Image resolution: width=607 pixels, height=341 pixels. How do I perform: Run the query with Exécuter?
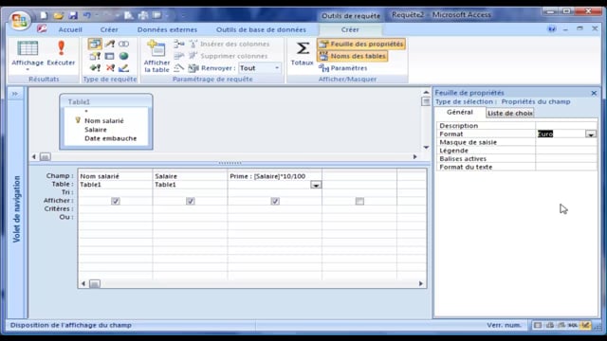coord(61,53)
